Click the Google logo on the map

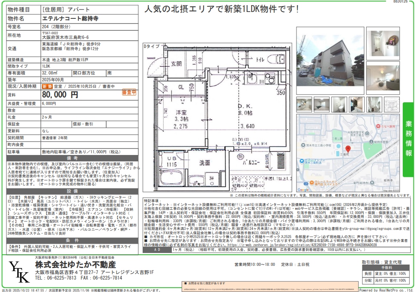[303, 190]
